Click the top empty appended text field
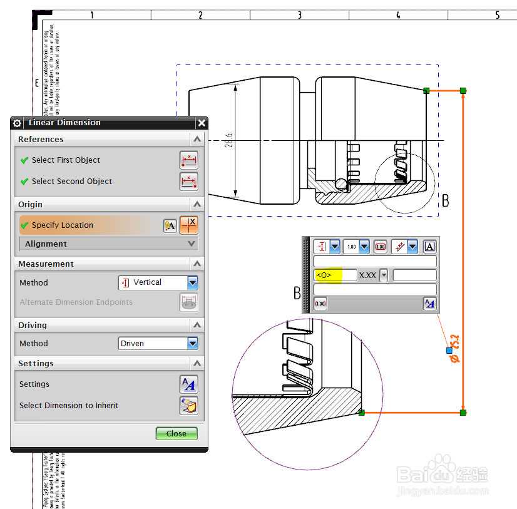This screenshot has height=509, width=517. (x=375, y=261)
